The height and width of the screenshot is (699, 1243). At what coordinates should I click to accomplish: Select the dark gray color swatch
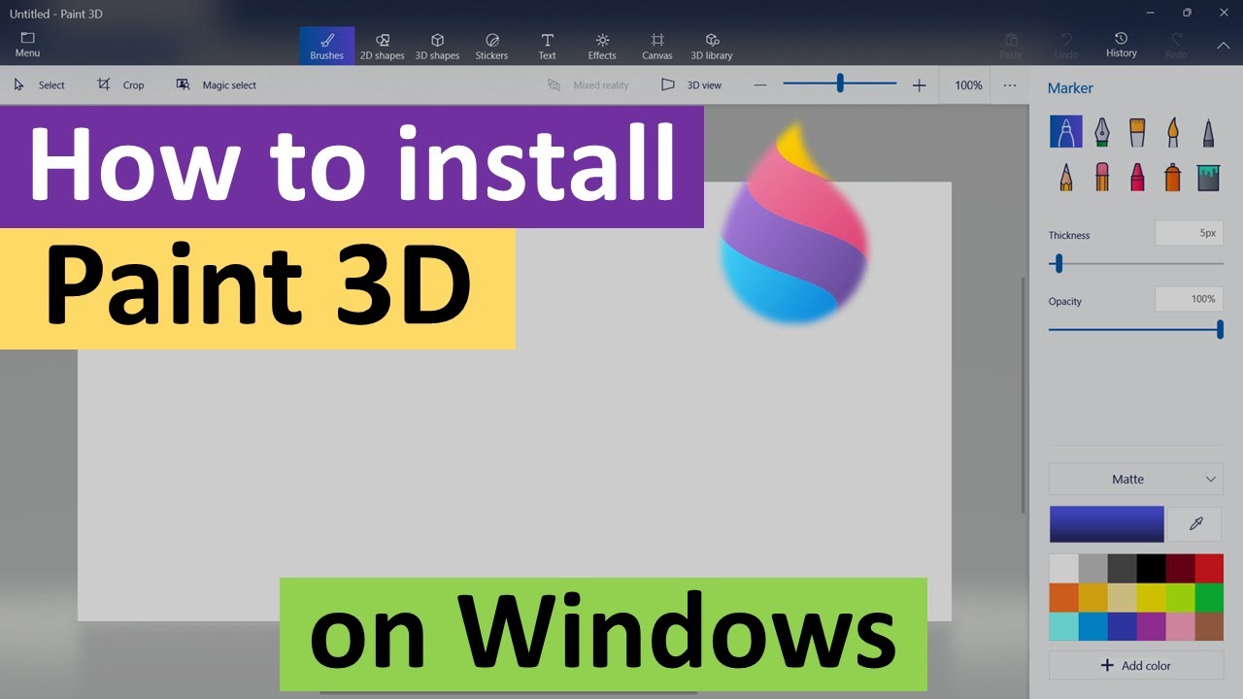1122,568
